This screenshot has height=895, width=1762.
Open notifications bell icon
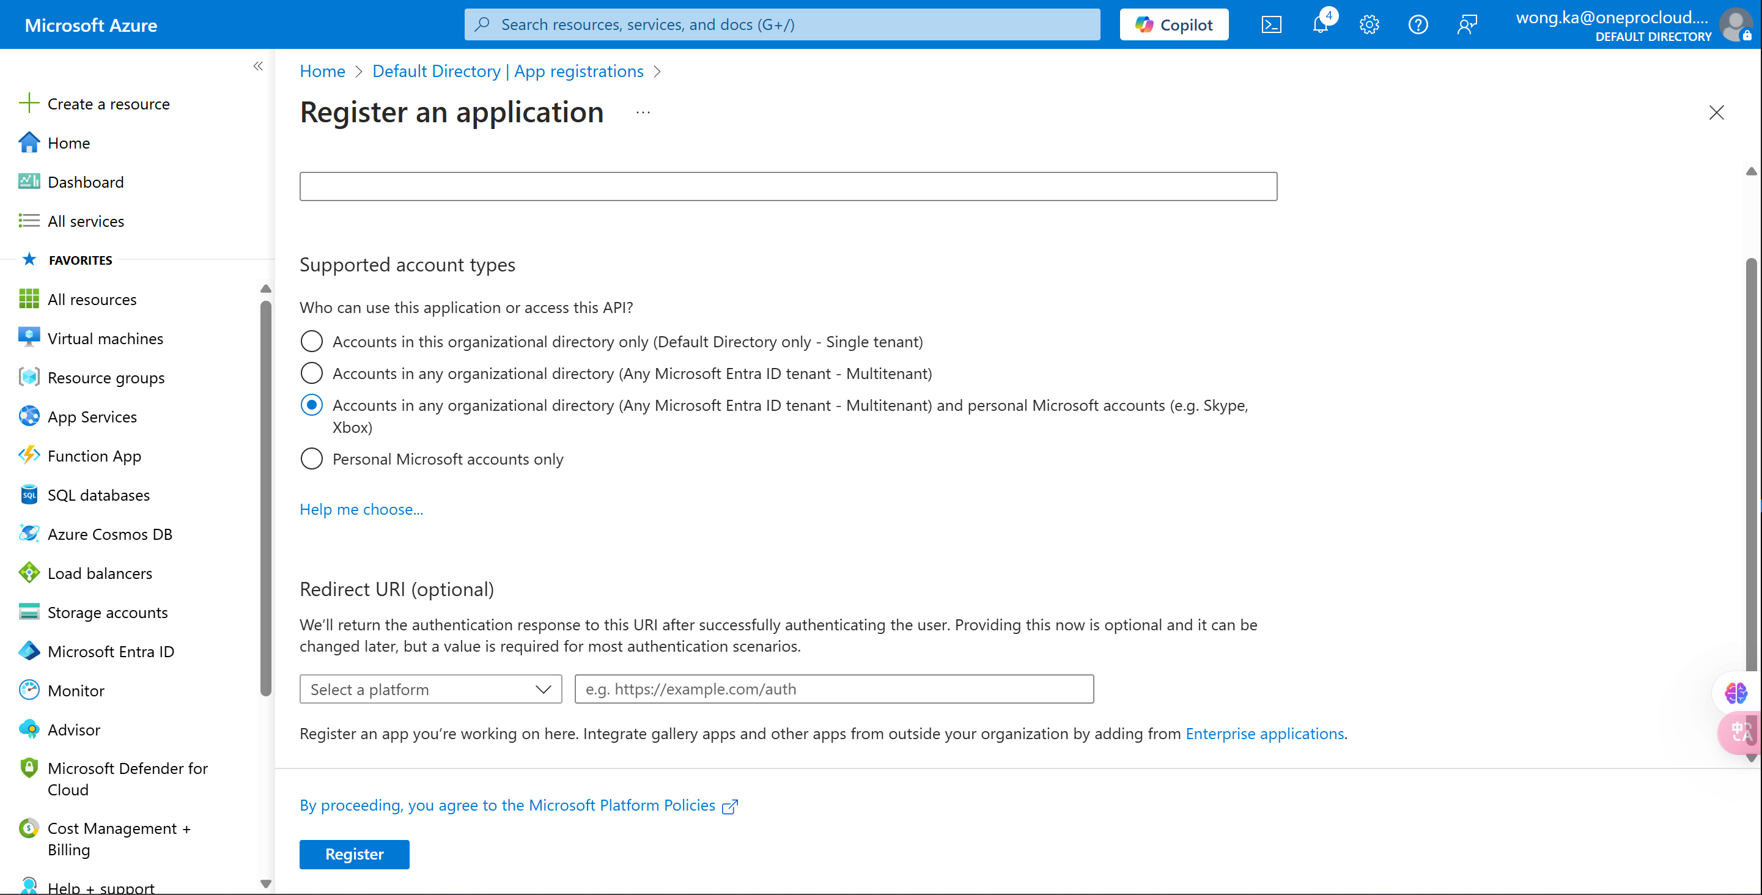[x=1321, y=25]
